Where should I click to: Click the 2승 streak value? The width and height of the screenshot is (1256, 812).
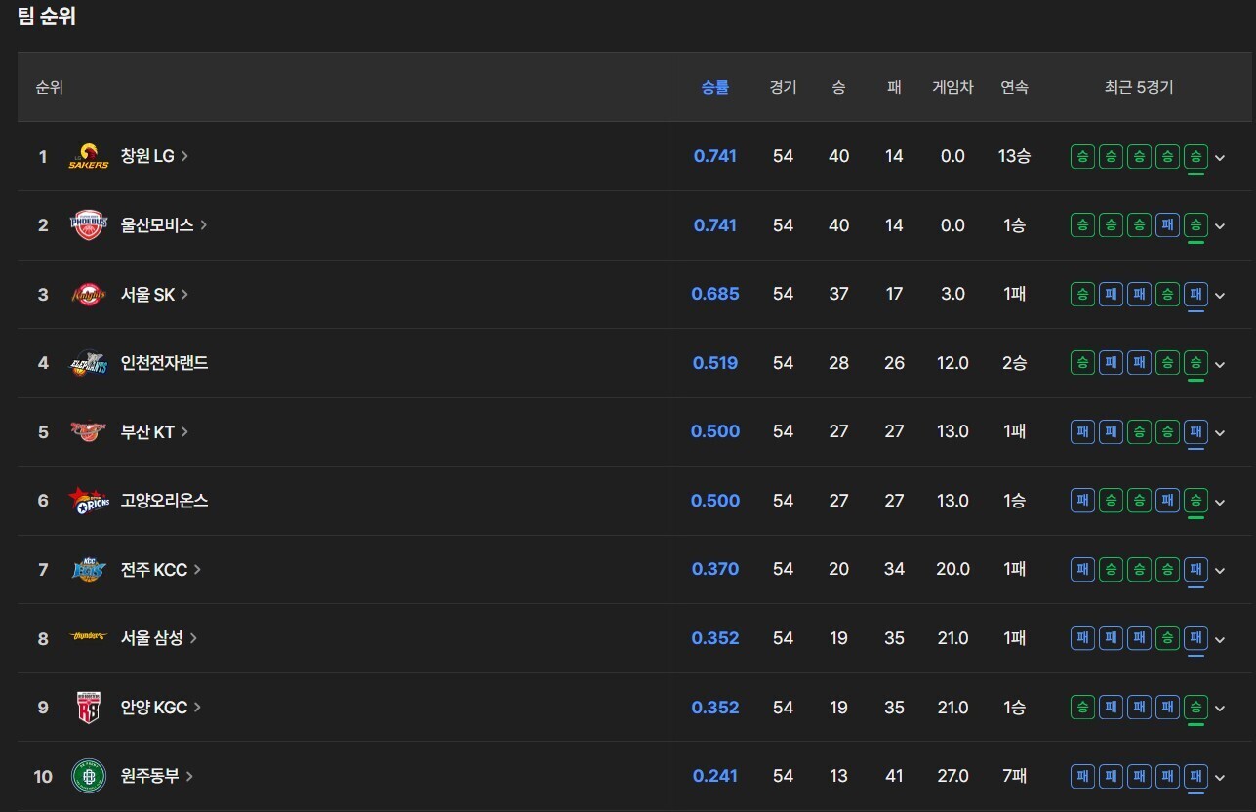click(x=1014, y=363)
